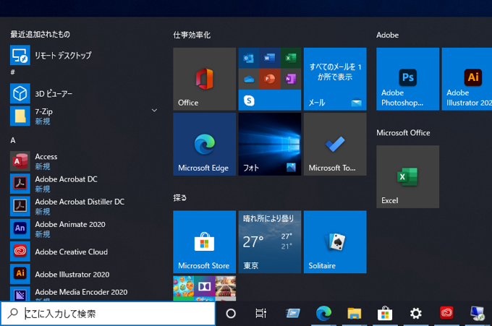Open the Microsoft To Do tile
The image size is (492, 326).
coord(335,144)
